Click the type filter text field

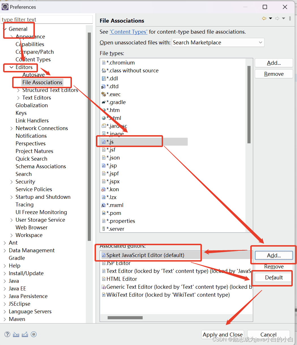(47, 20)
